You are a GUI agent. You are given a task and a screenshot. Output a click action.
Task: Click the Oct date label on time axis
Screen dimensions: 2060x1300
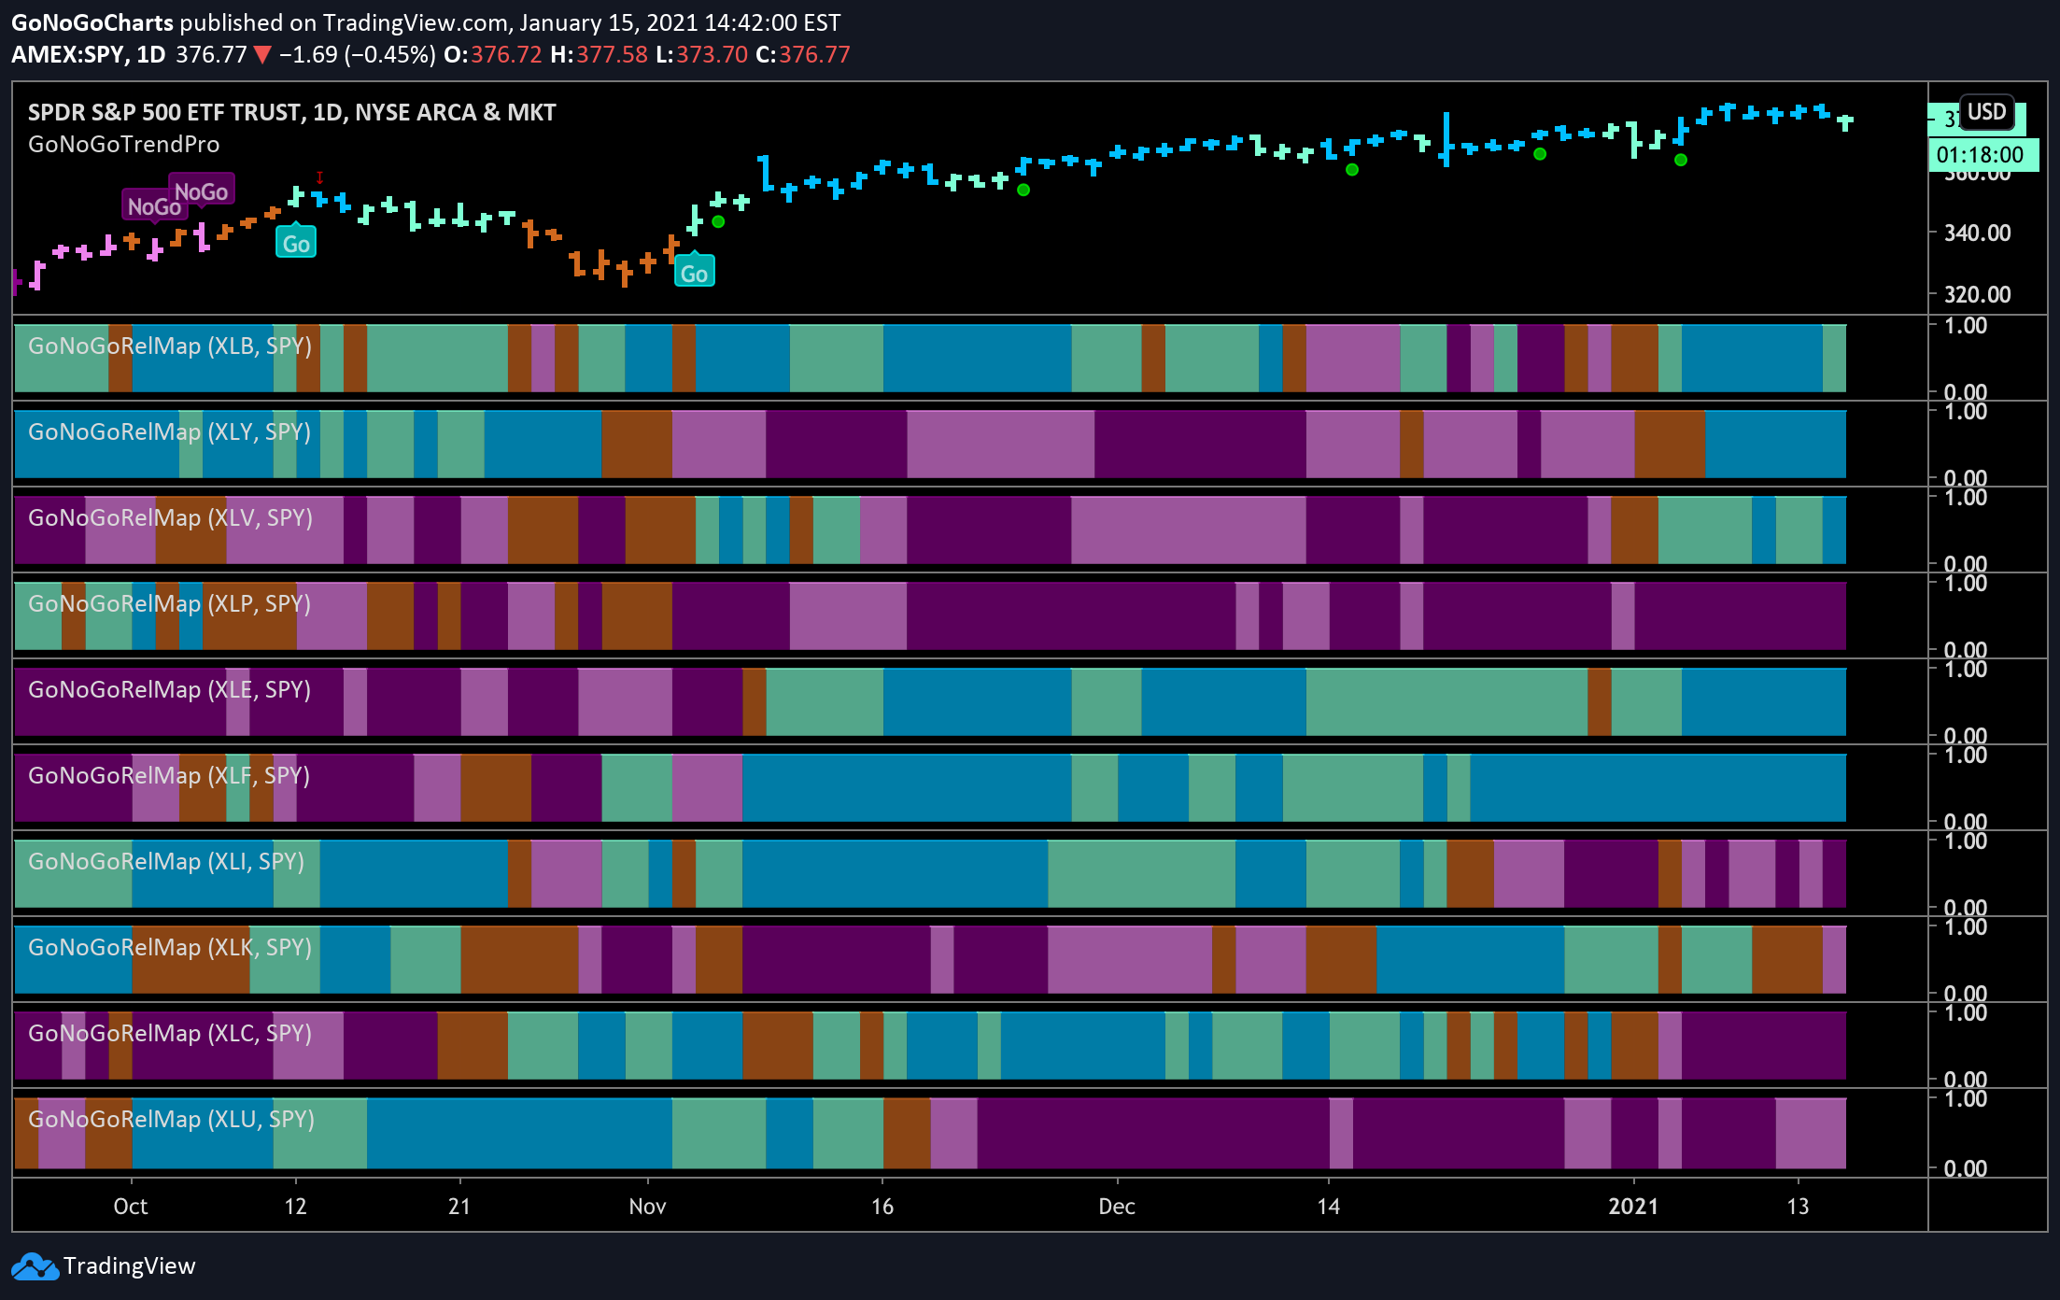131,1207
